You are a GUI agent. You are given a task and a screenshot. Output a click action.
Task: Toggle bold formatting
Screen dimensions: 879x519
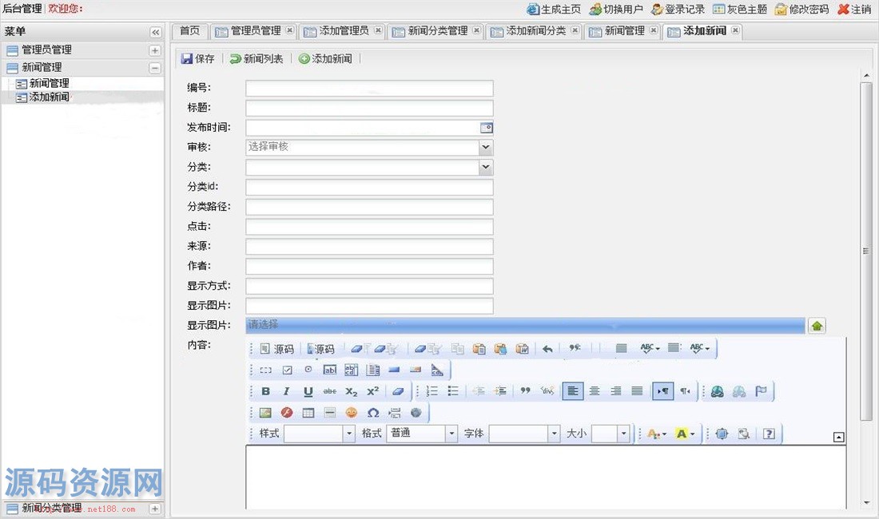click(265, 391)
